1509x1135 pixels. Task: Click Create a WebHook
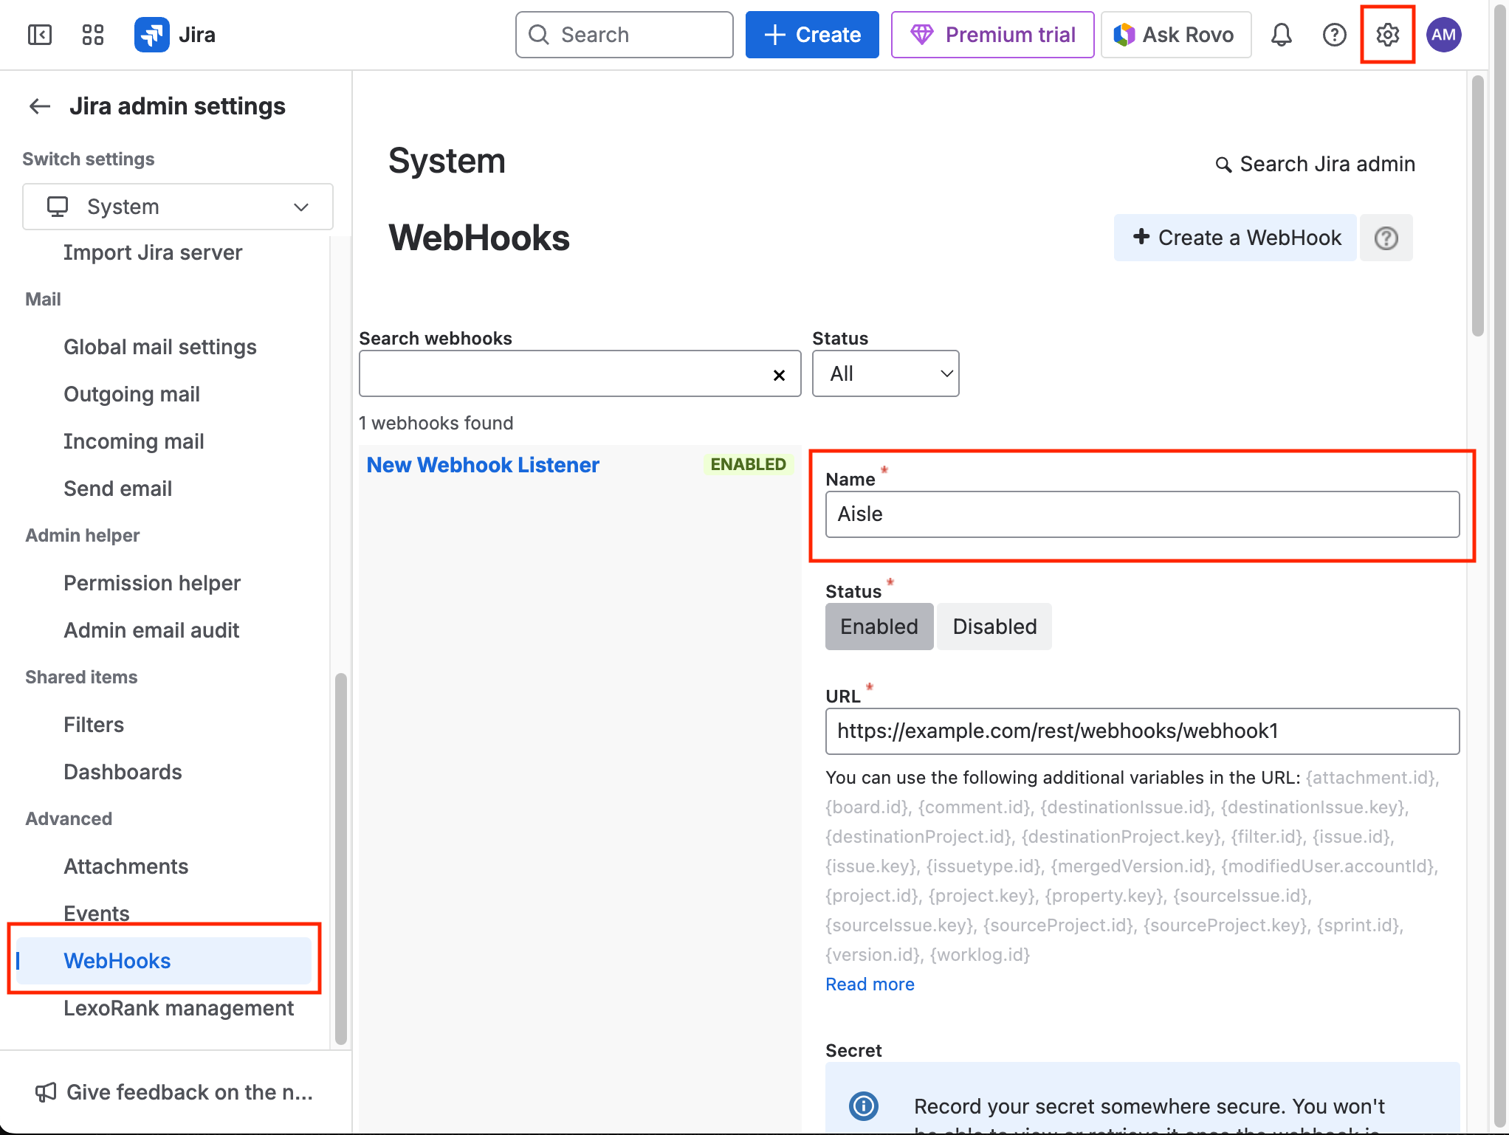pyautogui.click(x=1234, y=238)
